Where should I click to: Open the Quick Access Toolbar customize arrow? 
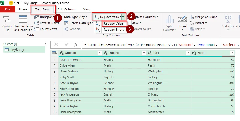(x=18, y=3)
